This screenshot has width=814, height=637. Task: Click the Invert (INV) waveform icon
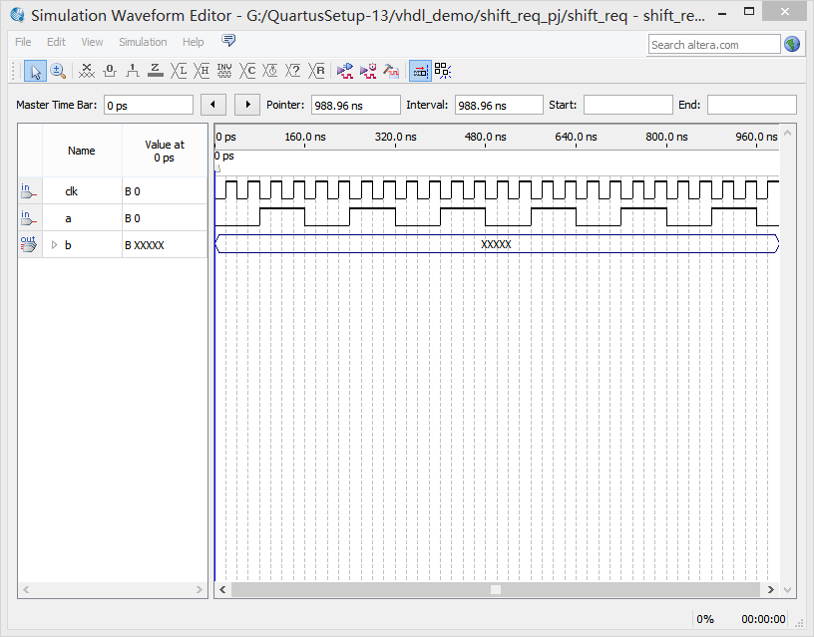(x=224, y=71)
